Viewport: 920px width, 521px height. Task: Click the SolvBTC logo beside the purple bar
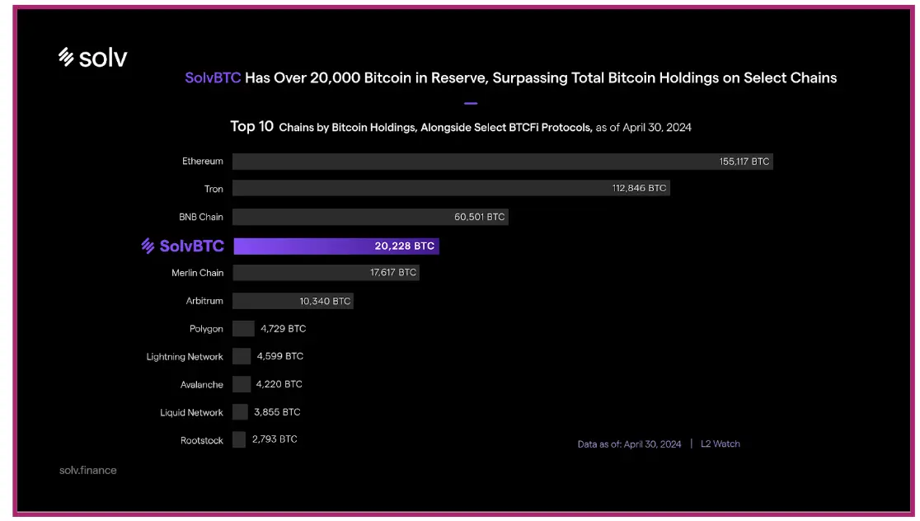coord(182,246)
